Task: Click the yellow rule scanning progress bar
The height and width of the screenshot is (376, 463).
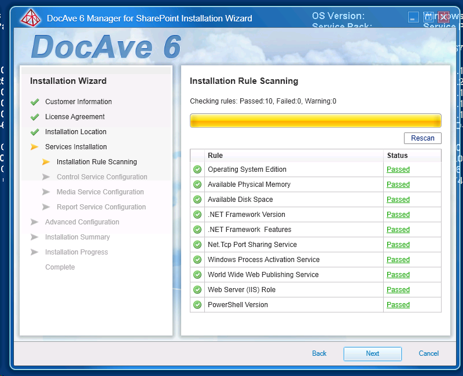Action: 315,120
